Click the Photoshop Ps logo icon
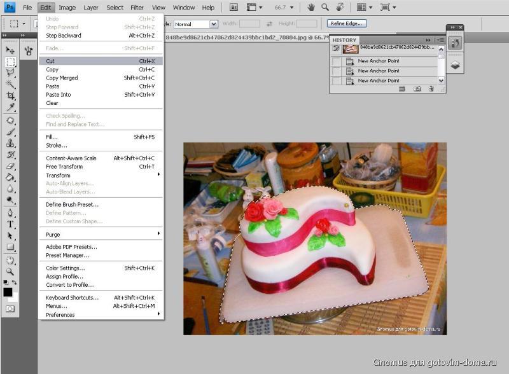Image resolution: width=509 pixels, height=374 pixels. (10, 7)
